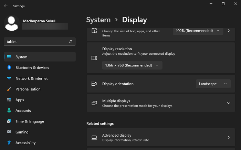Open Network & internet settings
Viewport: 241px width, 150px height.
[40, 78]
